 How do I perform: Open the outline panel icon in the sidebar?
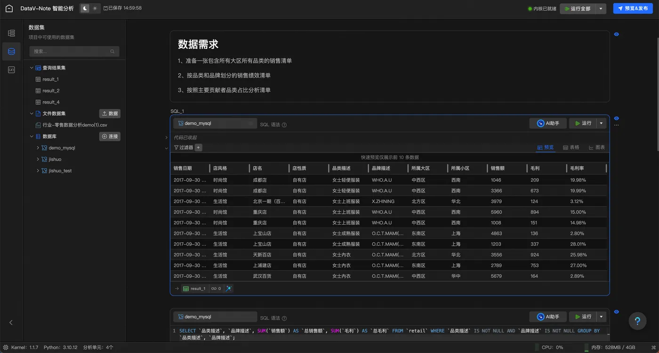pos(11,33)
